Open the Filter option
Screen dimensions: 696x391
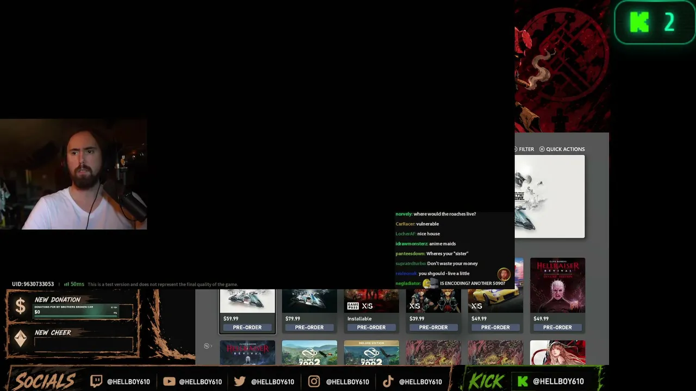click(524, 149)
